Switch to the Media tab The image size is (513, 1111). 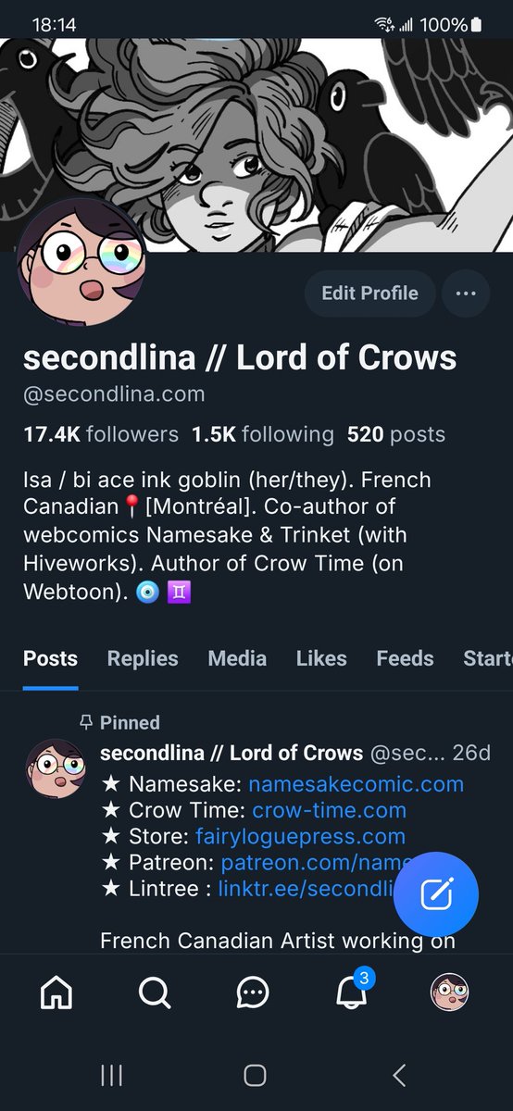pos(237,658)
